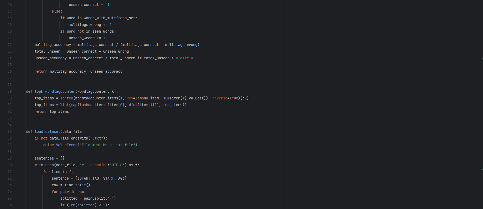Image resolution: width=483 pixels, height=209 pixels.
Task: Click the line.split() call
Action: click(77, 185)
